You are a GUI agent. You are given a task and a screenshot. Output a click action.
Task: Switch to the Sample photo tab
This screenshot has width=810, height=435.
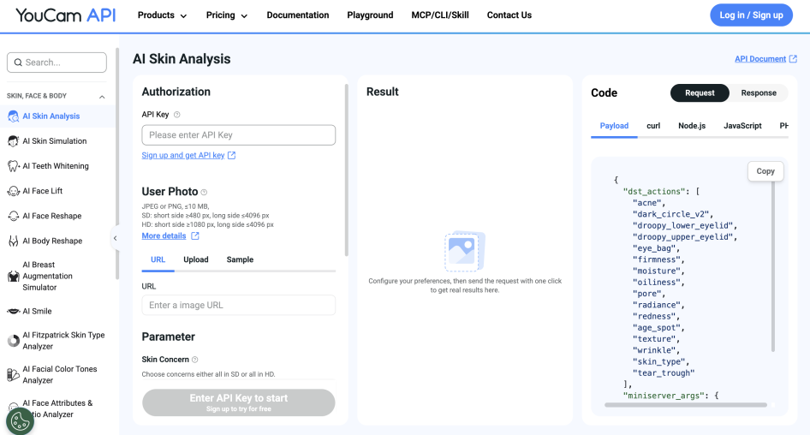(240, 259)
